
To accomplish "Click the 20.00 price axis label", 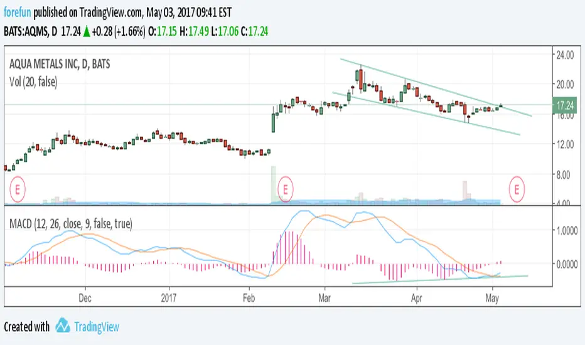I will point(565,84).
